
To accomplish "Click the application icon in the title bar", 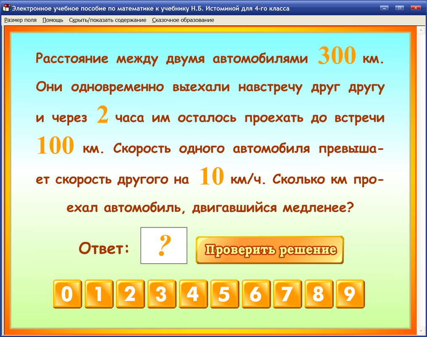I will pyautogui.click(x=6, y=7).
